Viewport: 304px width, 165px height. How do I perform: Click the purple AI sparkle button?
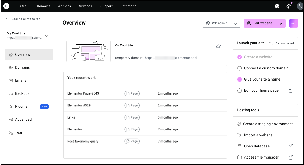point(293,23)
